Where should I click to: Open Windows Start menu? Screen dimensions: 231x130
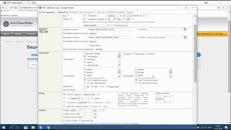(x=3, y=127)
